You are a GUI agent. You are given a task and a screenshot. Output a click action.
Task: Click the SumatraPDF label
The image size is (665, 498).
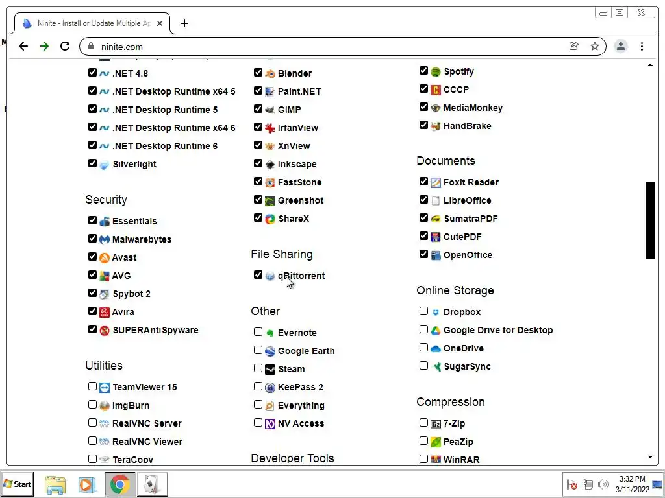pyautogui.click(x=471, y=219)
